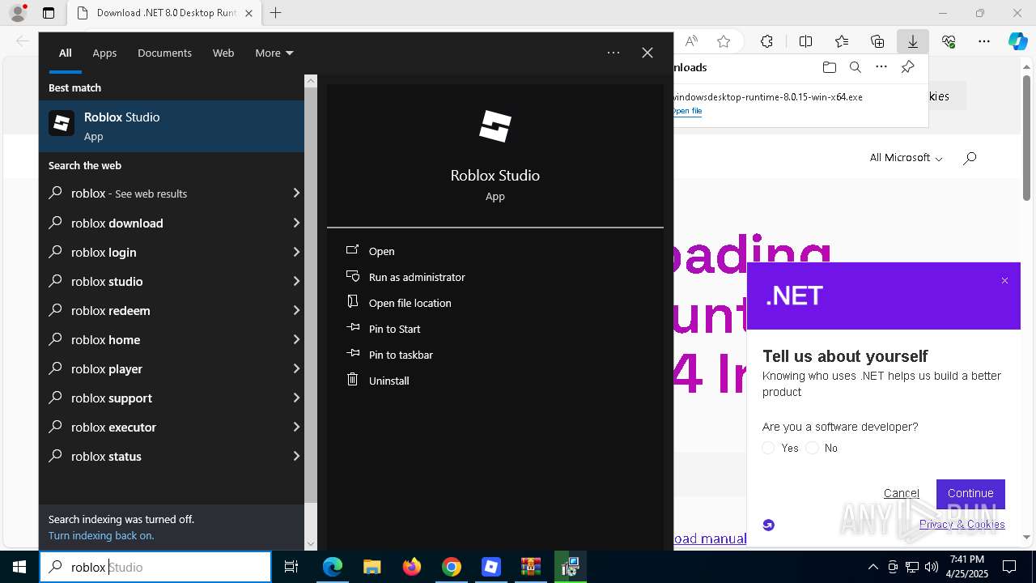Click Edge's Downloads toolbar button
The image size is (1036, 583).
pyautogui.click(x=913, y=41)
